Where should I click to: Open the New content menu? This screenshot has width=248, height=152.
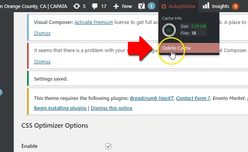[123, 6]
